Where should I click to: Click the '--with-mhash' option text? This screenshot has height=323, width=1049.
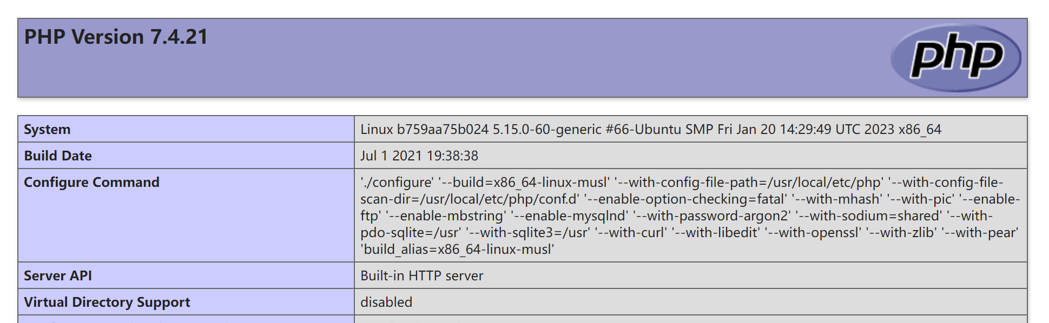(837, 199)
